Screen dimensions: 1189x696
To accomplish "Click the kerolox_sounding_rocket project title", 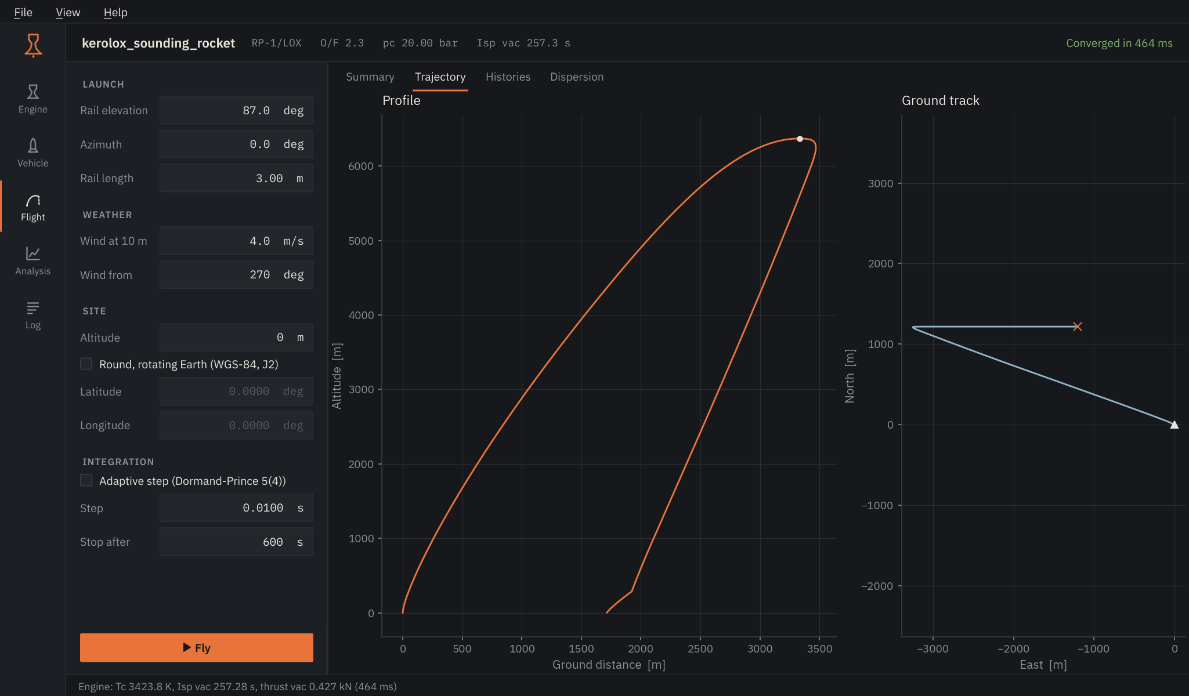I will tap(158, 43).
